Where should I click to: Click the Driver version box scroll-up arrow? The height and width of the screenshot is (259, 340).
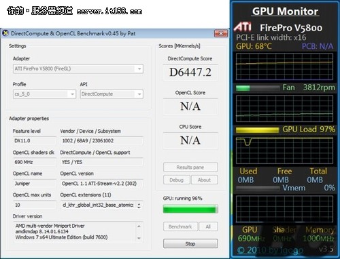coord(139,226)
